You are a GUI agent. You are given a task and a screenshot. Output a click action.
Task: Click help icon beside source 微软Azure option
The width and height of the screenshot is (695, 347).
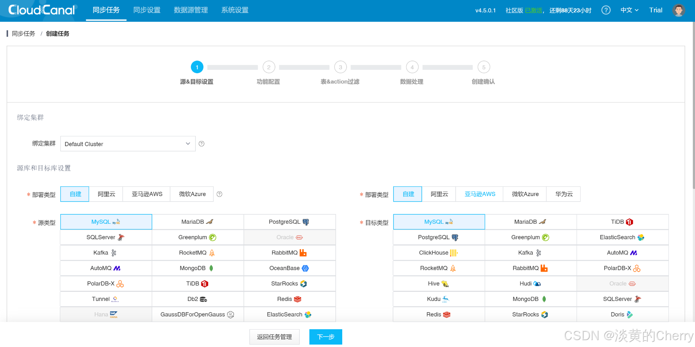[x=219, y=194]
